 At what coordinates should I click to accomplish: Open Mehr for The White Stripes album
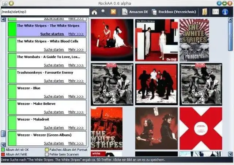(x=76, y=34)
